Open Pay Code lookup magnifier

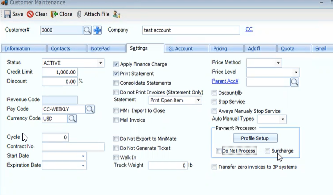[x=90, y=109]
